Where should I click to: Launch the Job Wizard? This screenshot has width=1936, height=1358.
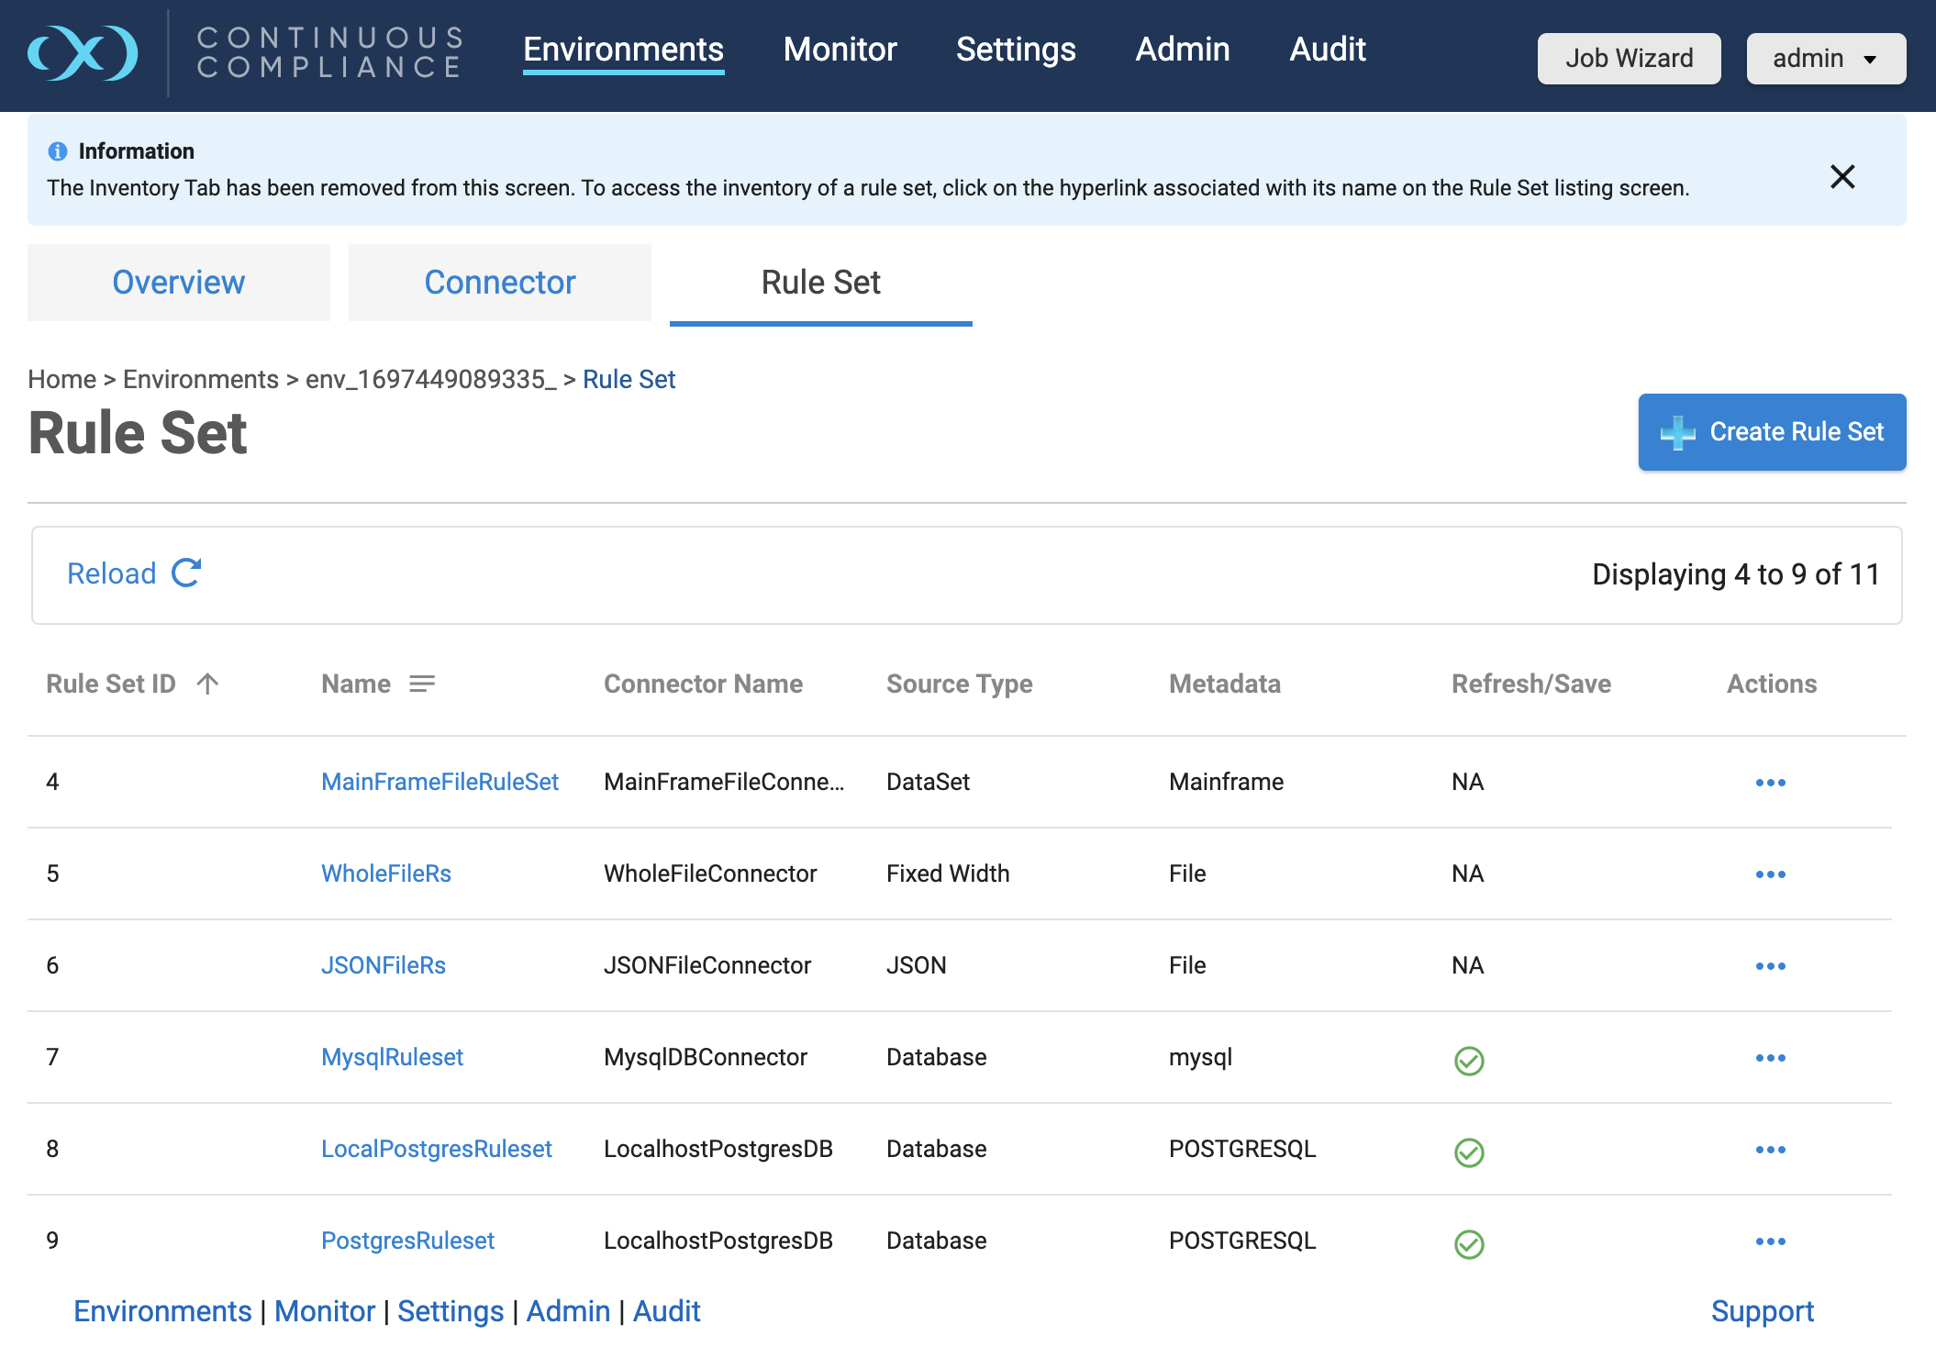1629,59
